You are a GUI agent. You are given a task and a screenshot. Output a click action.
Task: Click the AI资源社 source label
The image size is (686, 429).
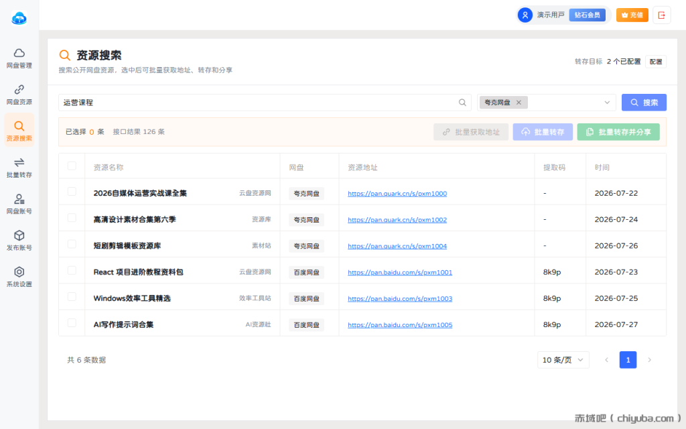coord(258,324)
